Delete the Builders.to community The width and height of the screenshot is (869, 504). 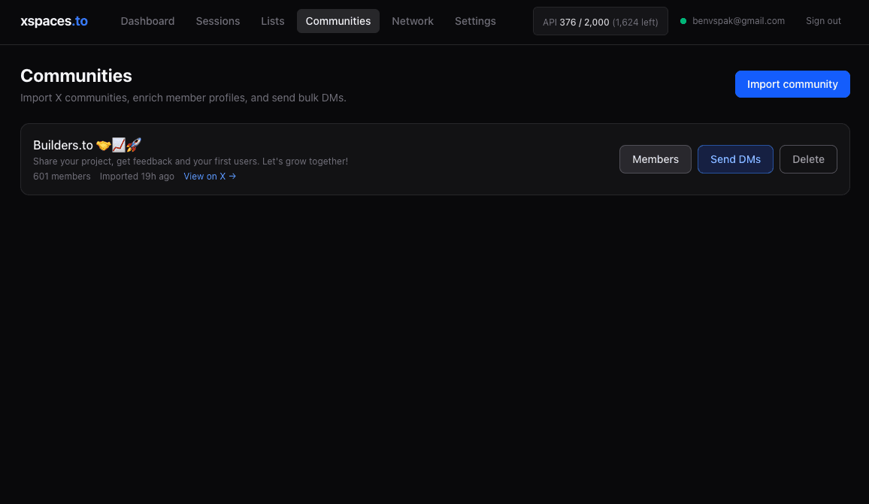click(808, 159)
